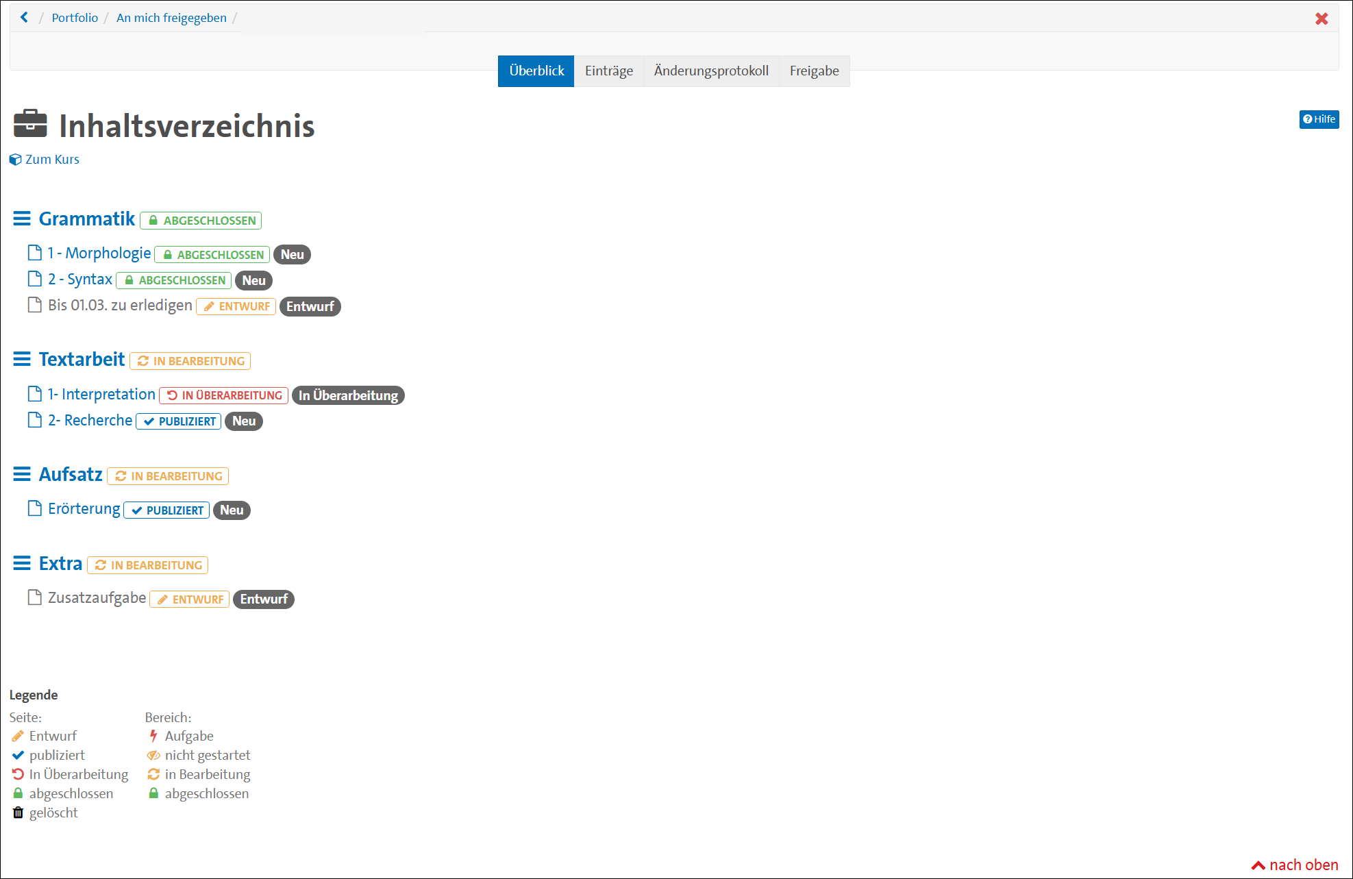The width and height of the screenshot is (1353, 879).
Task: Jump to top with nach oben
Action: pyautogui.click(x=1295, y=865)
